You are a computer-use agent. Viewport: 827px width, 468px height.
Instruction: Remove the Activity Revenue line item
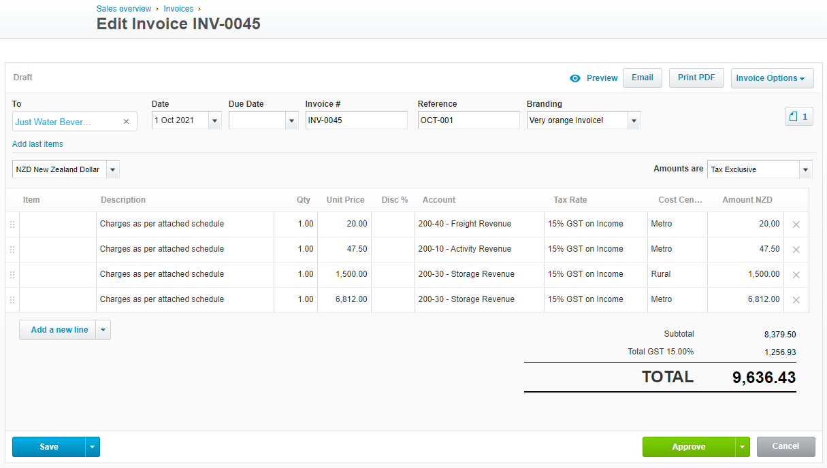pyautogui.click(x=796, y=249)
